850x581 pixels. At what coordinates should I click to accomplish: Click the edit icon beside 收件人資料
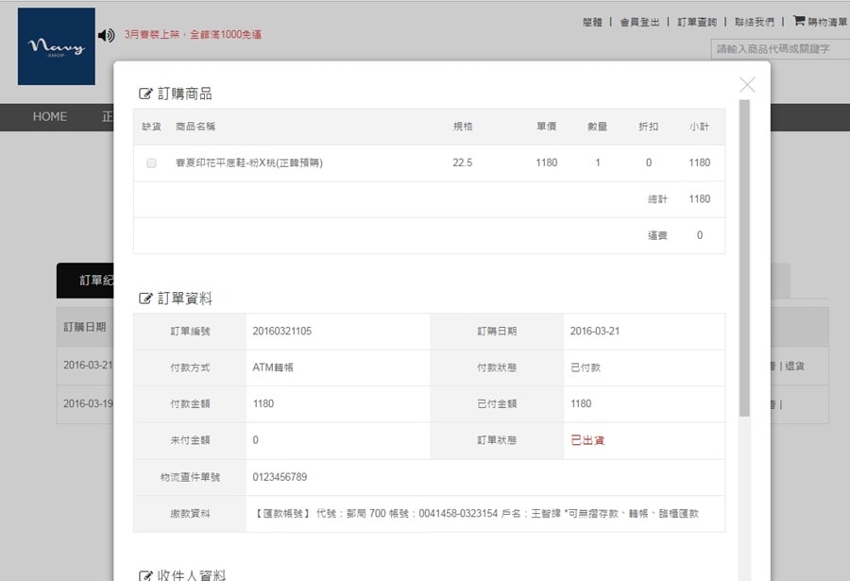(145, 575)
